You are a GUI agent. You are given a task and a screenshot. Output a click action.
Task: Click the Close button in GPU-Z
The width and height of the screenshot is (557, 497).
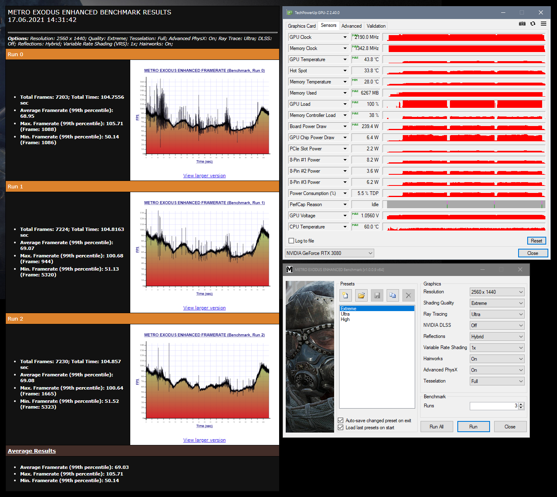(533, 253)
